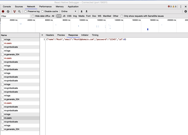Open DevTools three-dot menu
Image resolution: width=188 pixels, height=135 pixels.
tap(181, 7)
